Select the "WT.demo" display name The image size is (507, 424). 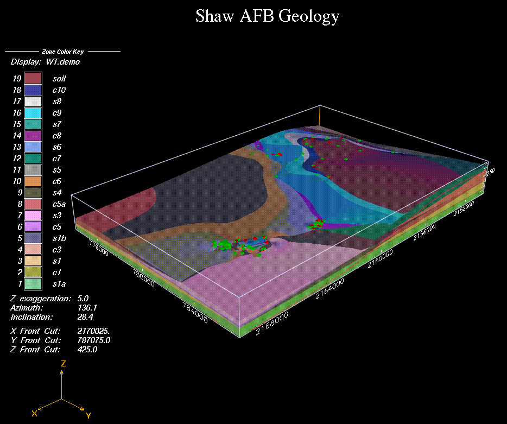pos(63,62)
